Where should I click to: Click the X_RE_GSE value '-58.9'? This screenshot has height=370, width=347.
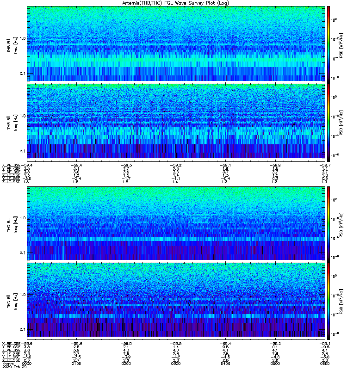pyautogui.click(x=275, y=165)
